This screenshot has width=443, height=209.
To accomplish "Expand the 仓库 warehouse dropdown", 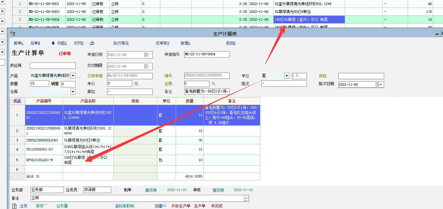I will [x=73, y=92].
